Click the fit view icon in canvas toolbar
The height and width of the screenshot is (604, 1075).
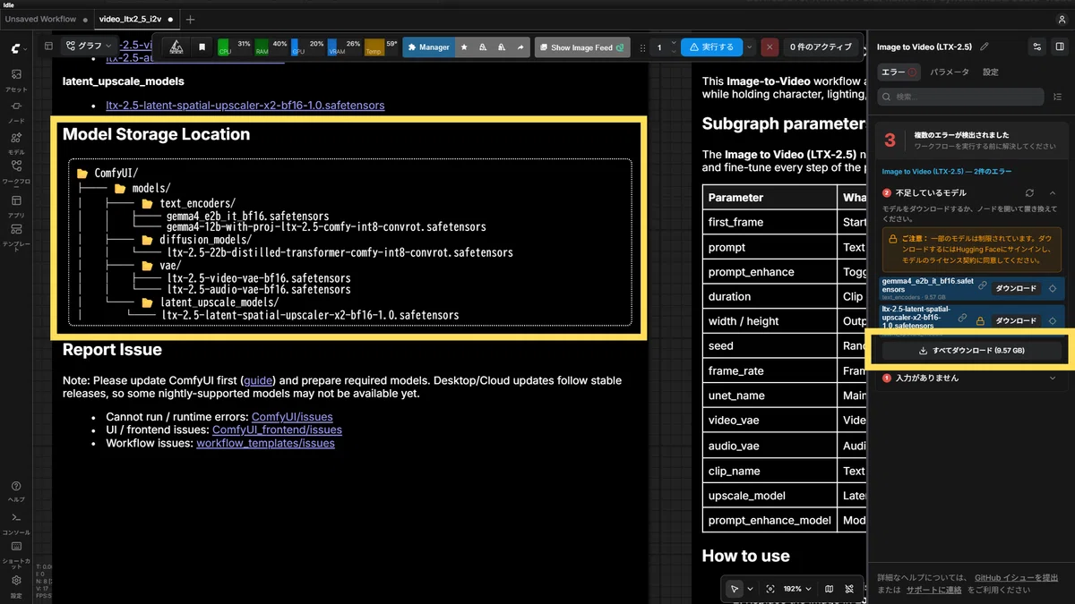coord(770,589)
